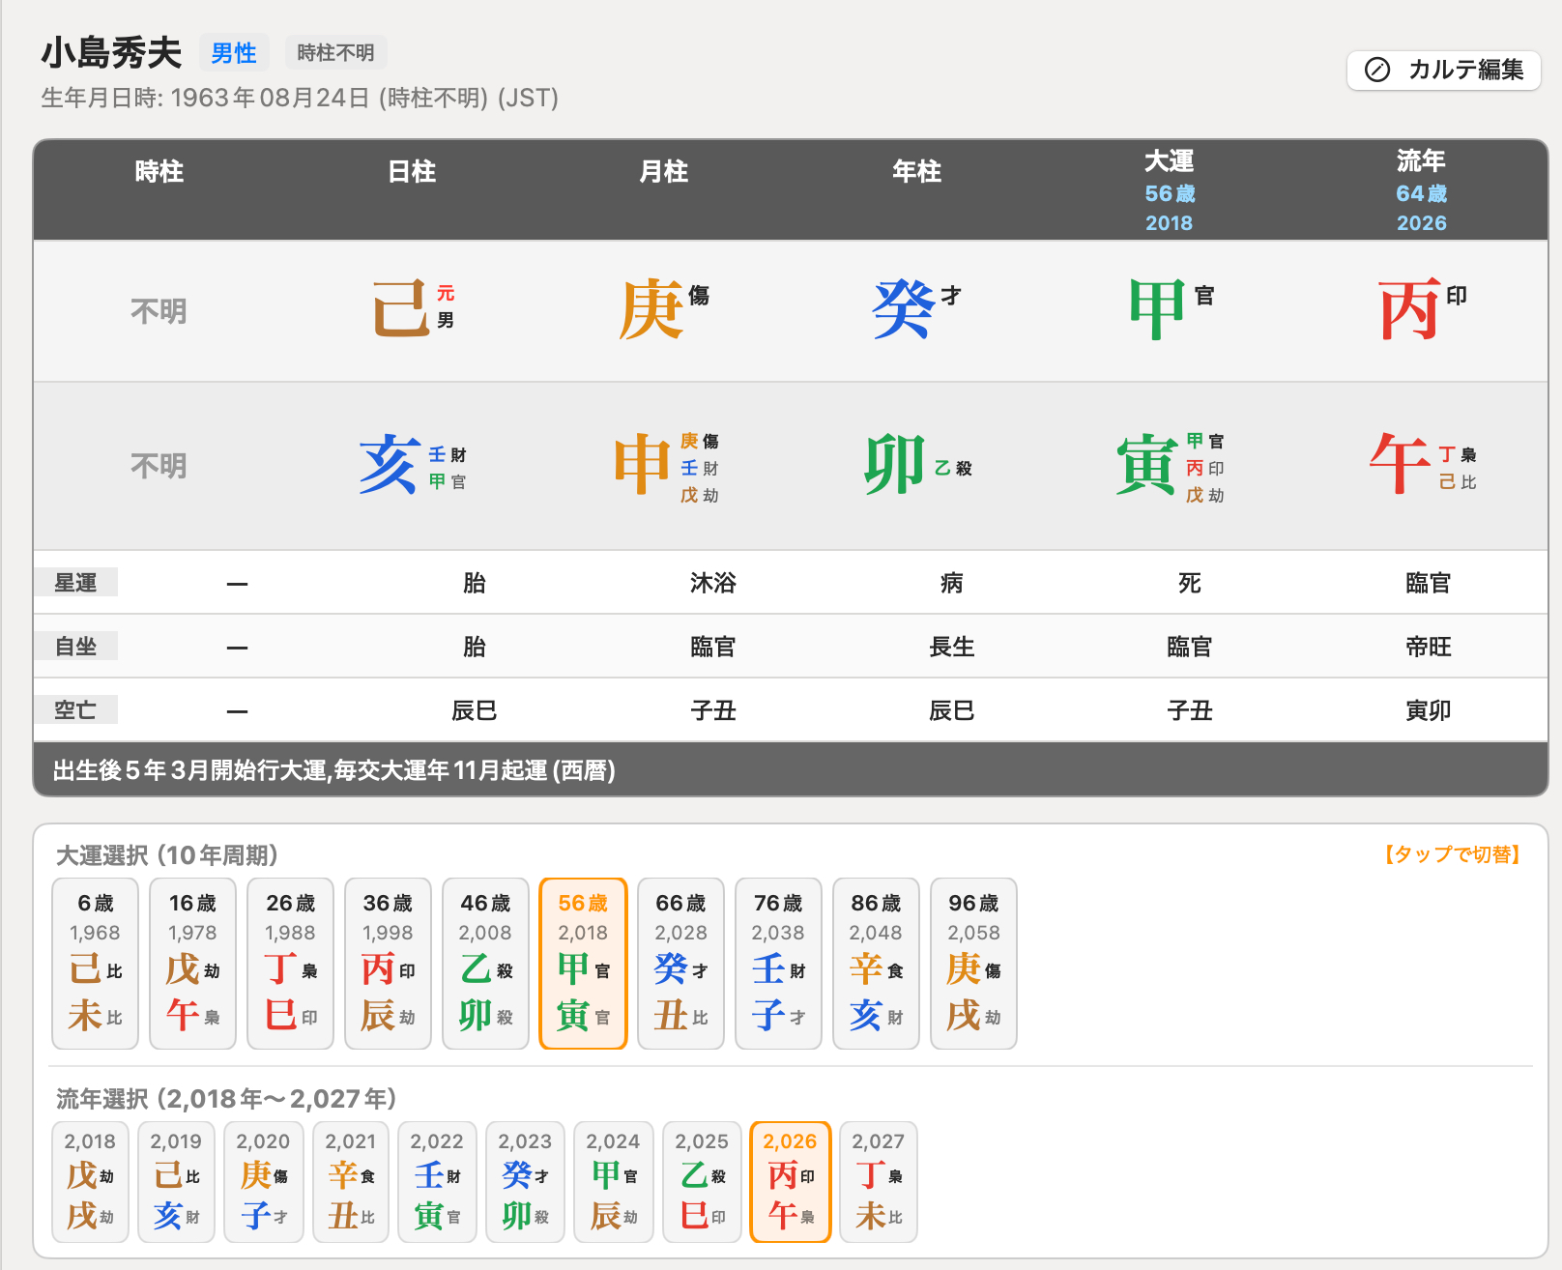
Task: Choose the 2,018 流年 card
Action: (x=90, y=1181)
